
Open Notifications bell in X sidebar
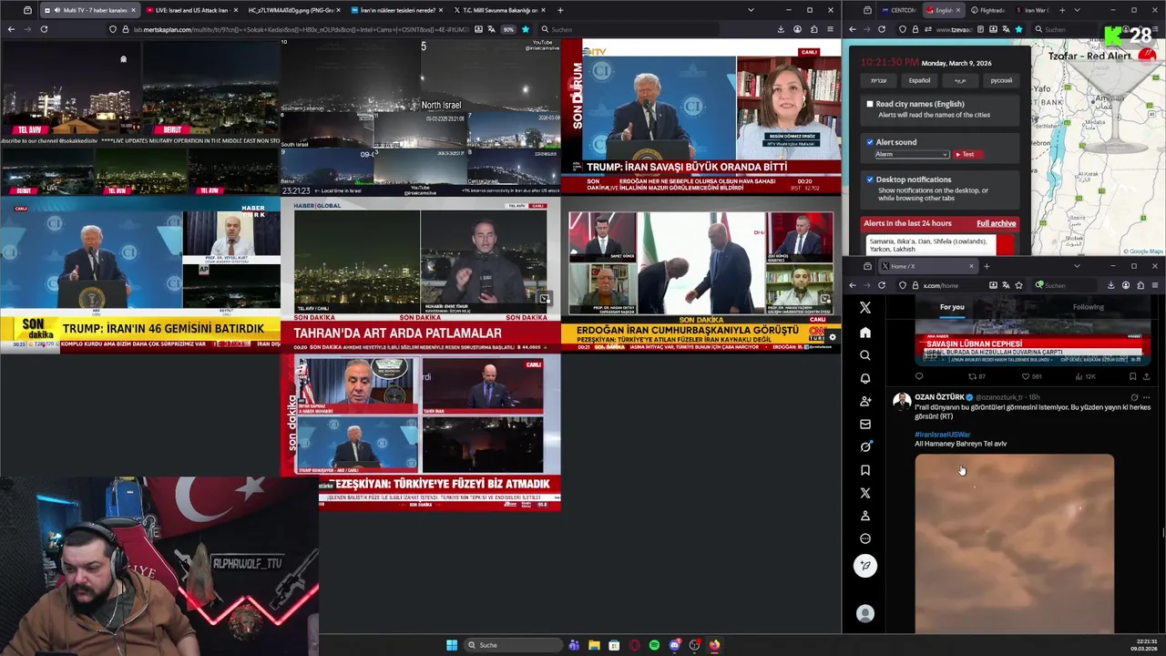click(865, 378)
